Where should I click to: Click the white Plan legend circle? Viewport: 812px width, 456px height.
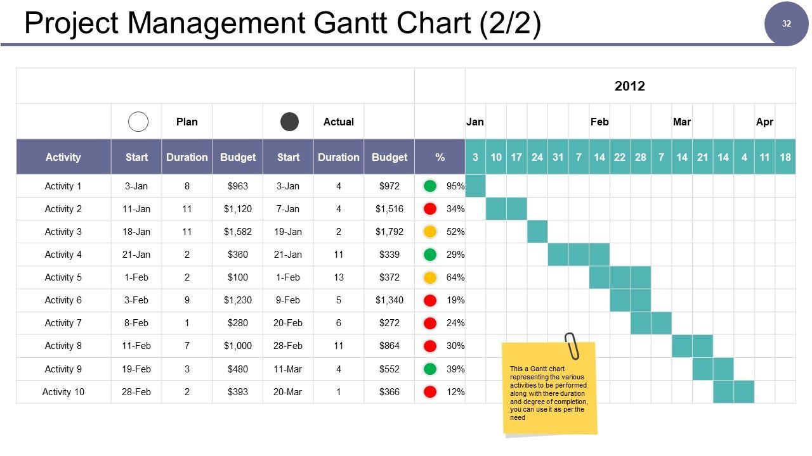click(x=138, y=122)
